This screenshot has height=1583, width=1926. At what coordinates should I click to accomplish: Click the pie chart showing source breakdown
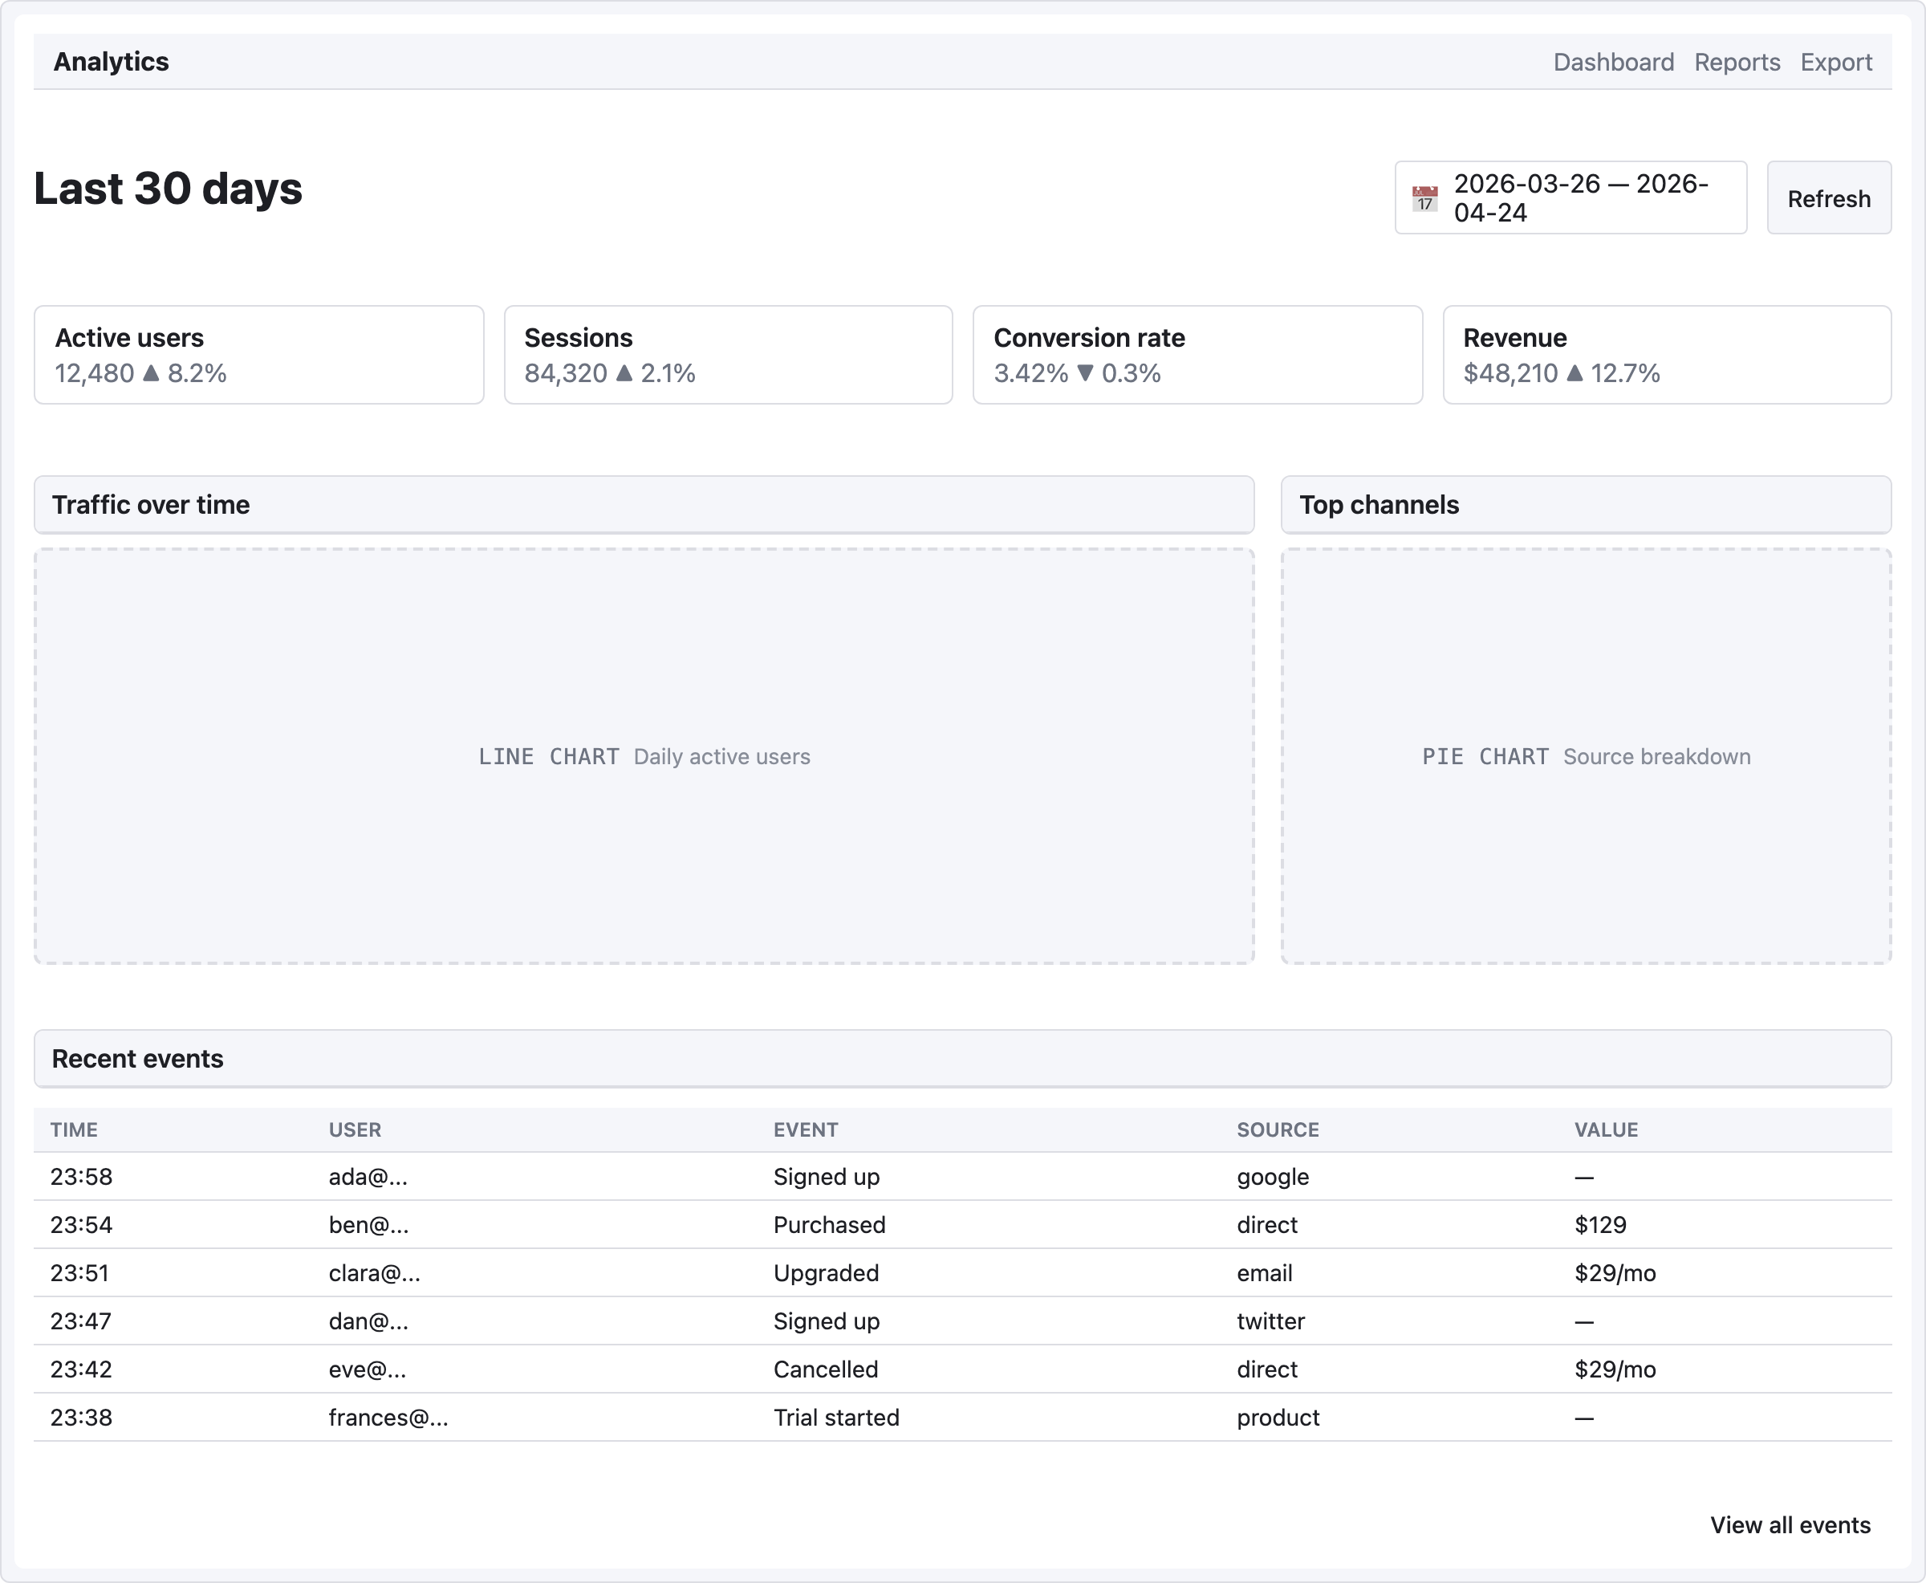pos(1586,756)
